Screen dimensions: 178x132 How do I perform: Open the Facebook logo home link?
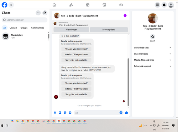4,5
